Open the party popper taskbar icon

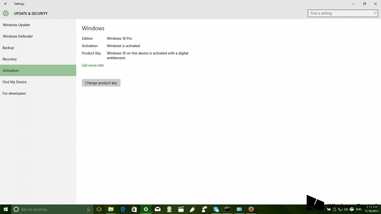click(x=193, y=209)
